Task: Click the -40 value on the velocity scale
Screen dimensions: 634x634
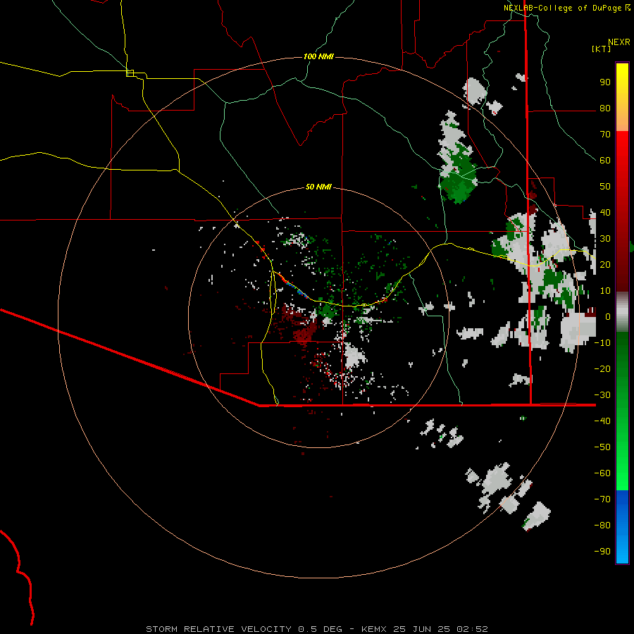Action: 602,421
